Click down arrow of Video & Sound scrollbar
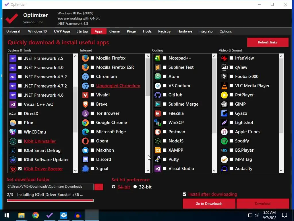Image resolution: width=294 pixels, height=221 pixels. (x=281, y=170)
